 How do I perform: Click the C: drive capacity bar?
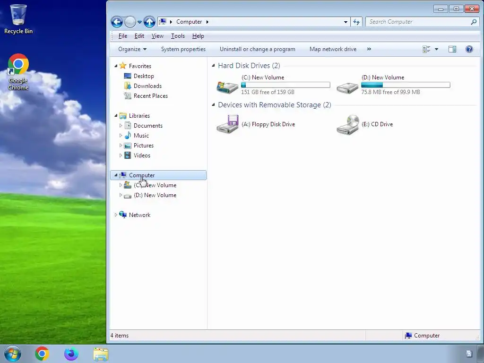(x=285, y=85)
